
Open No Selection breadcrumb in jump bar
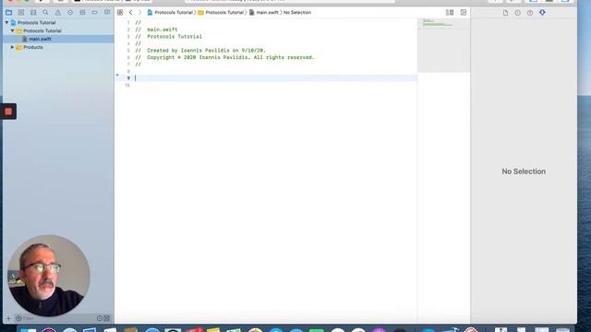coord(297,12)
